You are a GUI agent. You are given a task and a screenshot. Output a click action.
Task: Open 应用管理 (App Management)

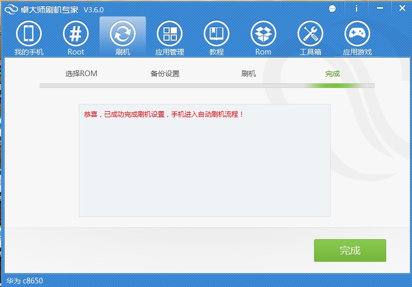click(170, 34)
